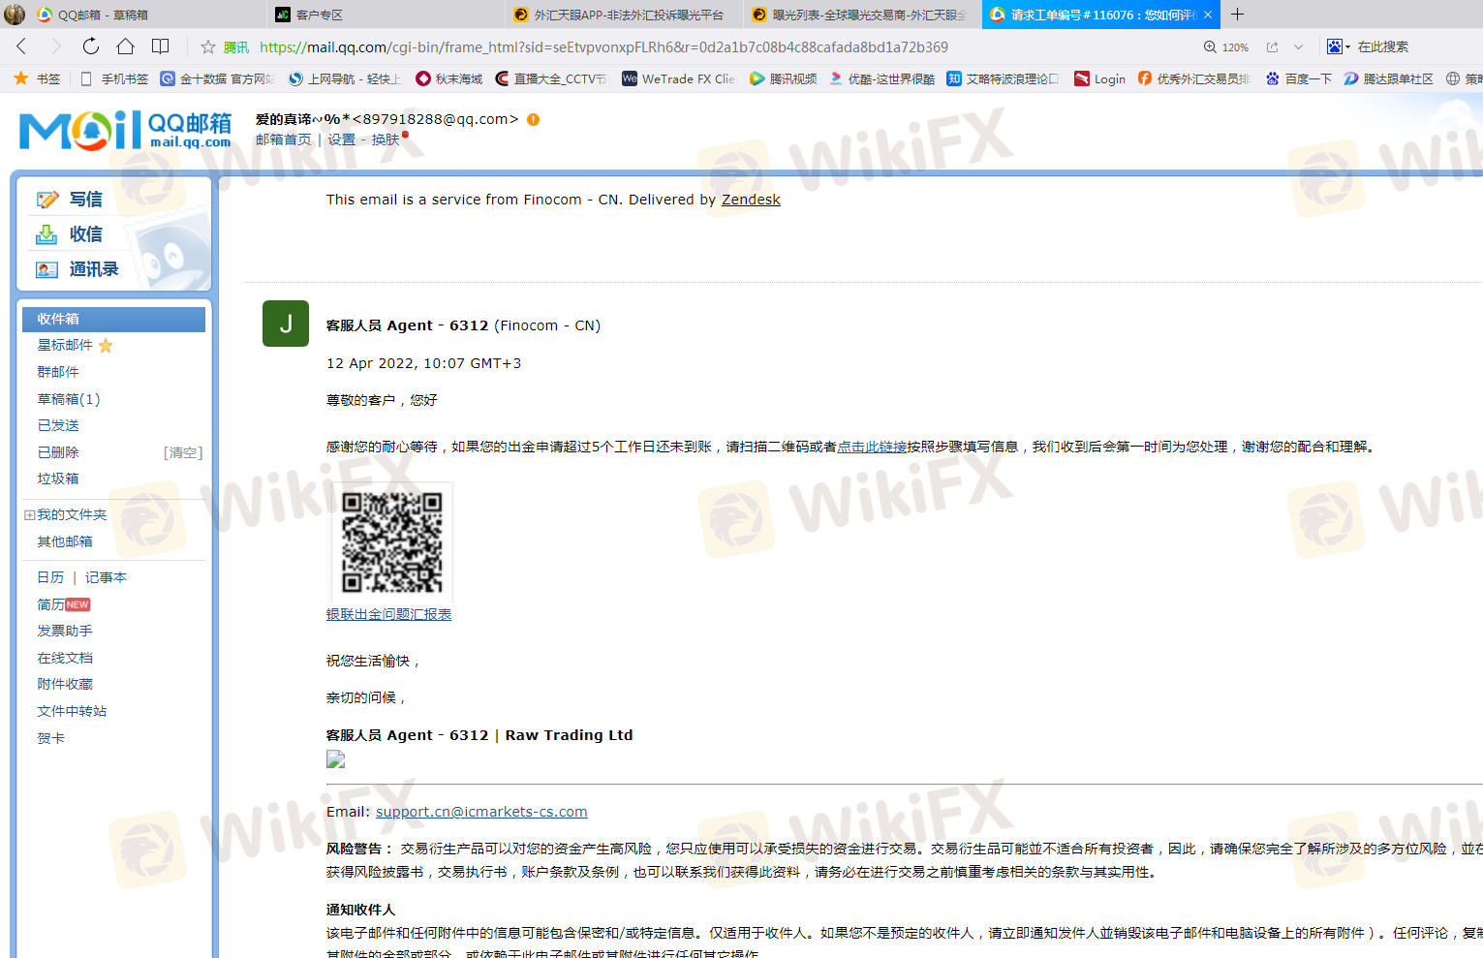Select the 请求工单编号 #116076 tab
Screen dimensions: 1483x958
pyautogui.click(x=1101, y=15)
